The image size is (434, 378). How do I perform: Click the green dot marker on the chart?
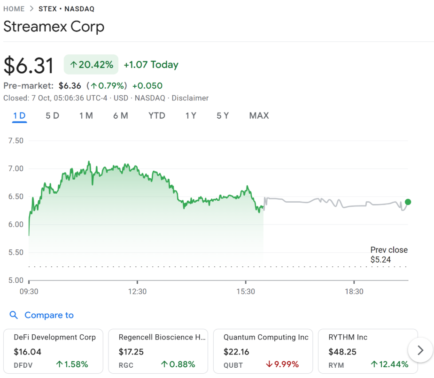click(x=408, y=202)
